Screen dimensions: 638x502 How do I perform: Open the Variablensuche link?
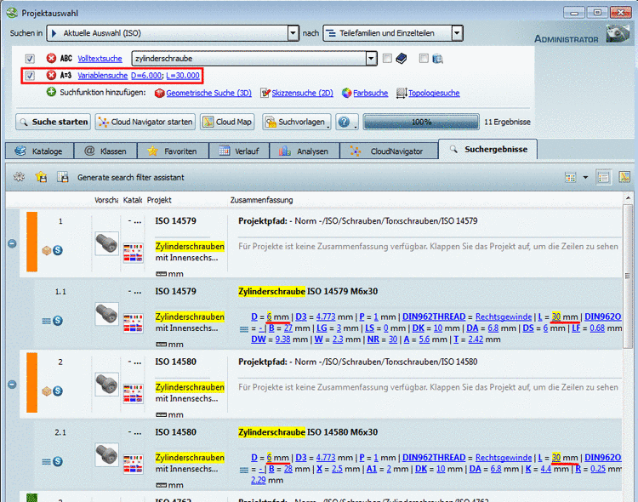pos(103,76)
